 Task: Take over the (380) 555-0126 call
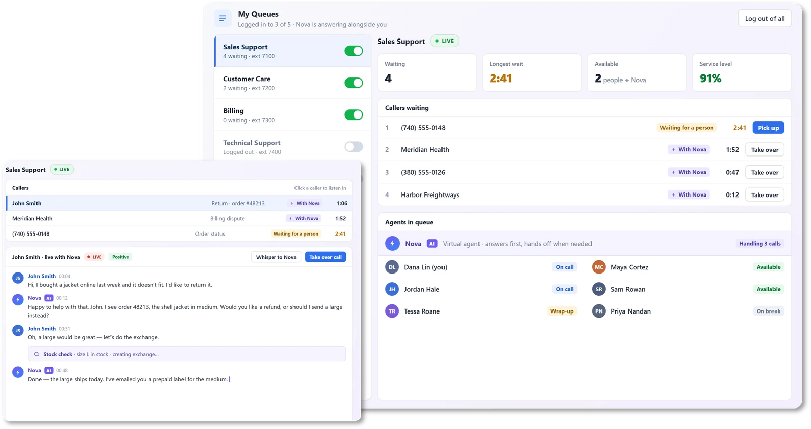(x=764, y=172)
